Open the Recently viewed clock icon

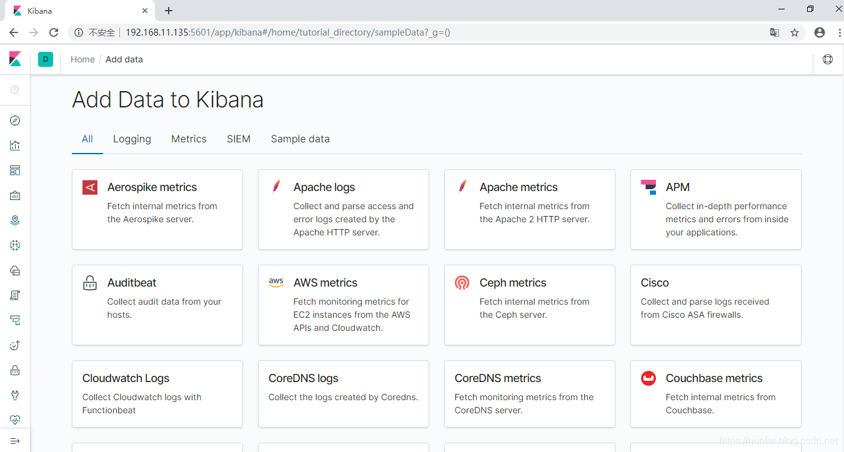pyautogui.click(x=15, y=90)
